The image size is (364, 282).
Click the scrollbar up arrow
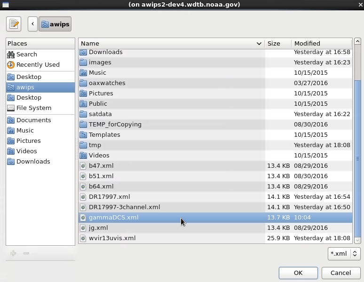click(357, 41)
